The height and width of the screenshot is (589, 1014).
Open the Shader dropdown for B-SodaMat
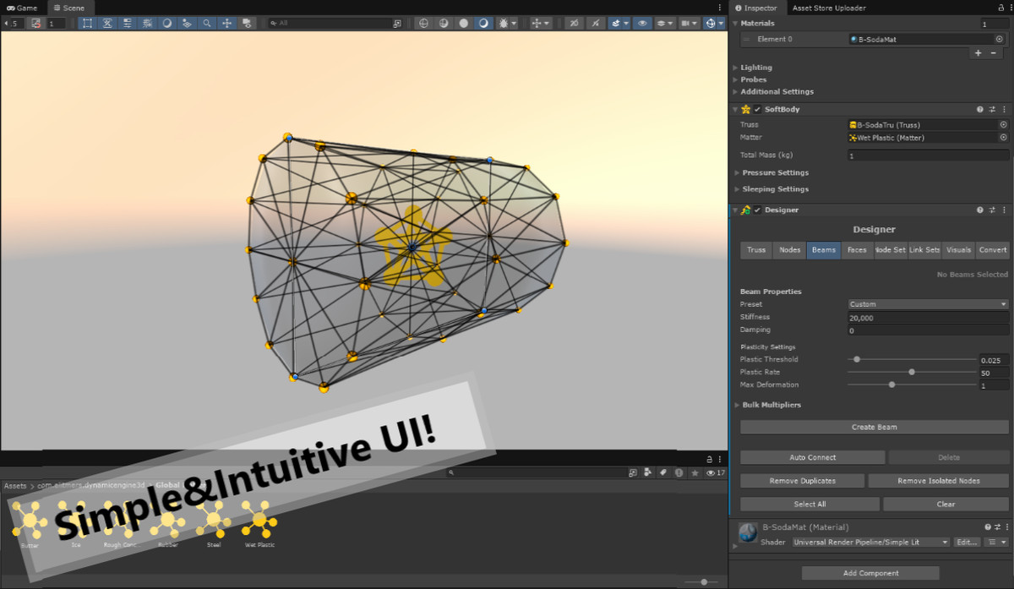click(x=870, y=542)
